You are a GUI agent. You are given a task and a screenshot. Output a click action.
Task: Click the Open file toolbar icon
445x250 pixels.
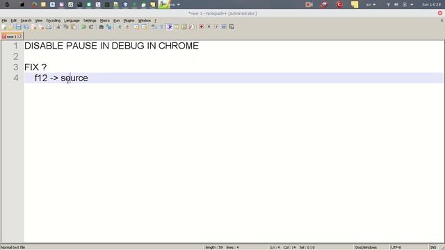[11, 27]
